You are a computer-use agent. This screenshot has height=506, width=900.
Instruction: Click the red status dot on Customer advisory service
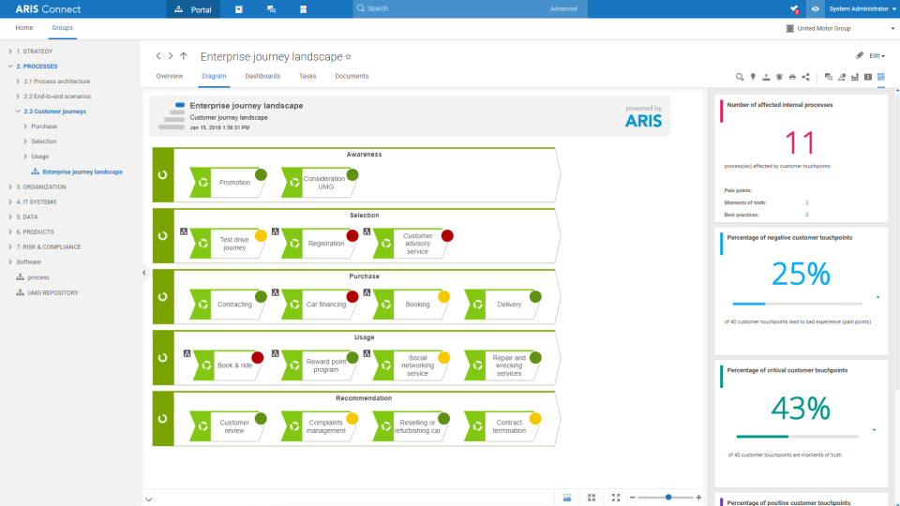[x=447, y=235]
